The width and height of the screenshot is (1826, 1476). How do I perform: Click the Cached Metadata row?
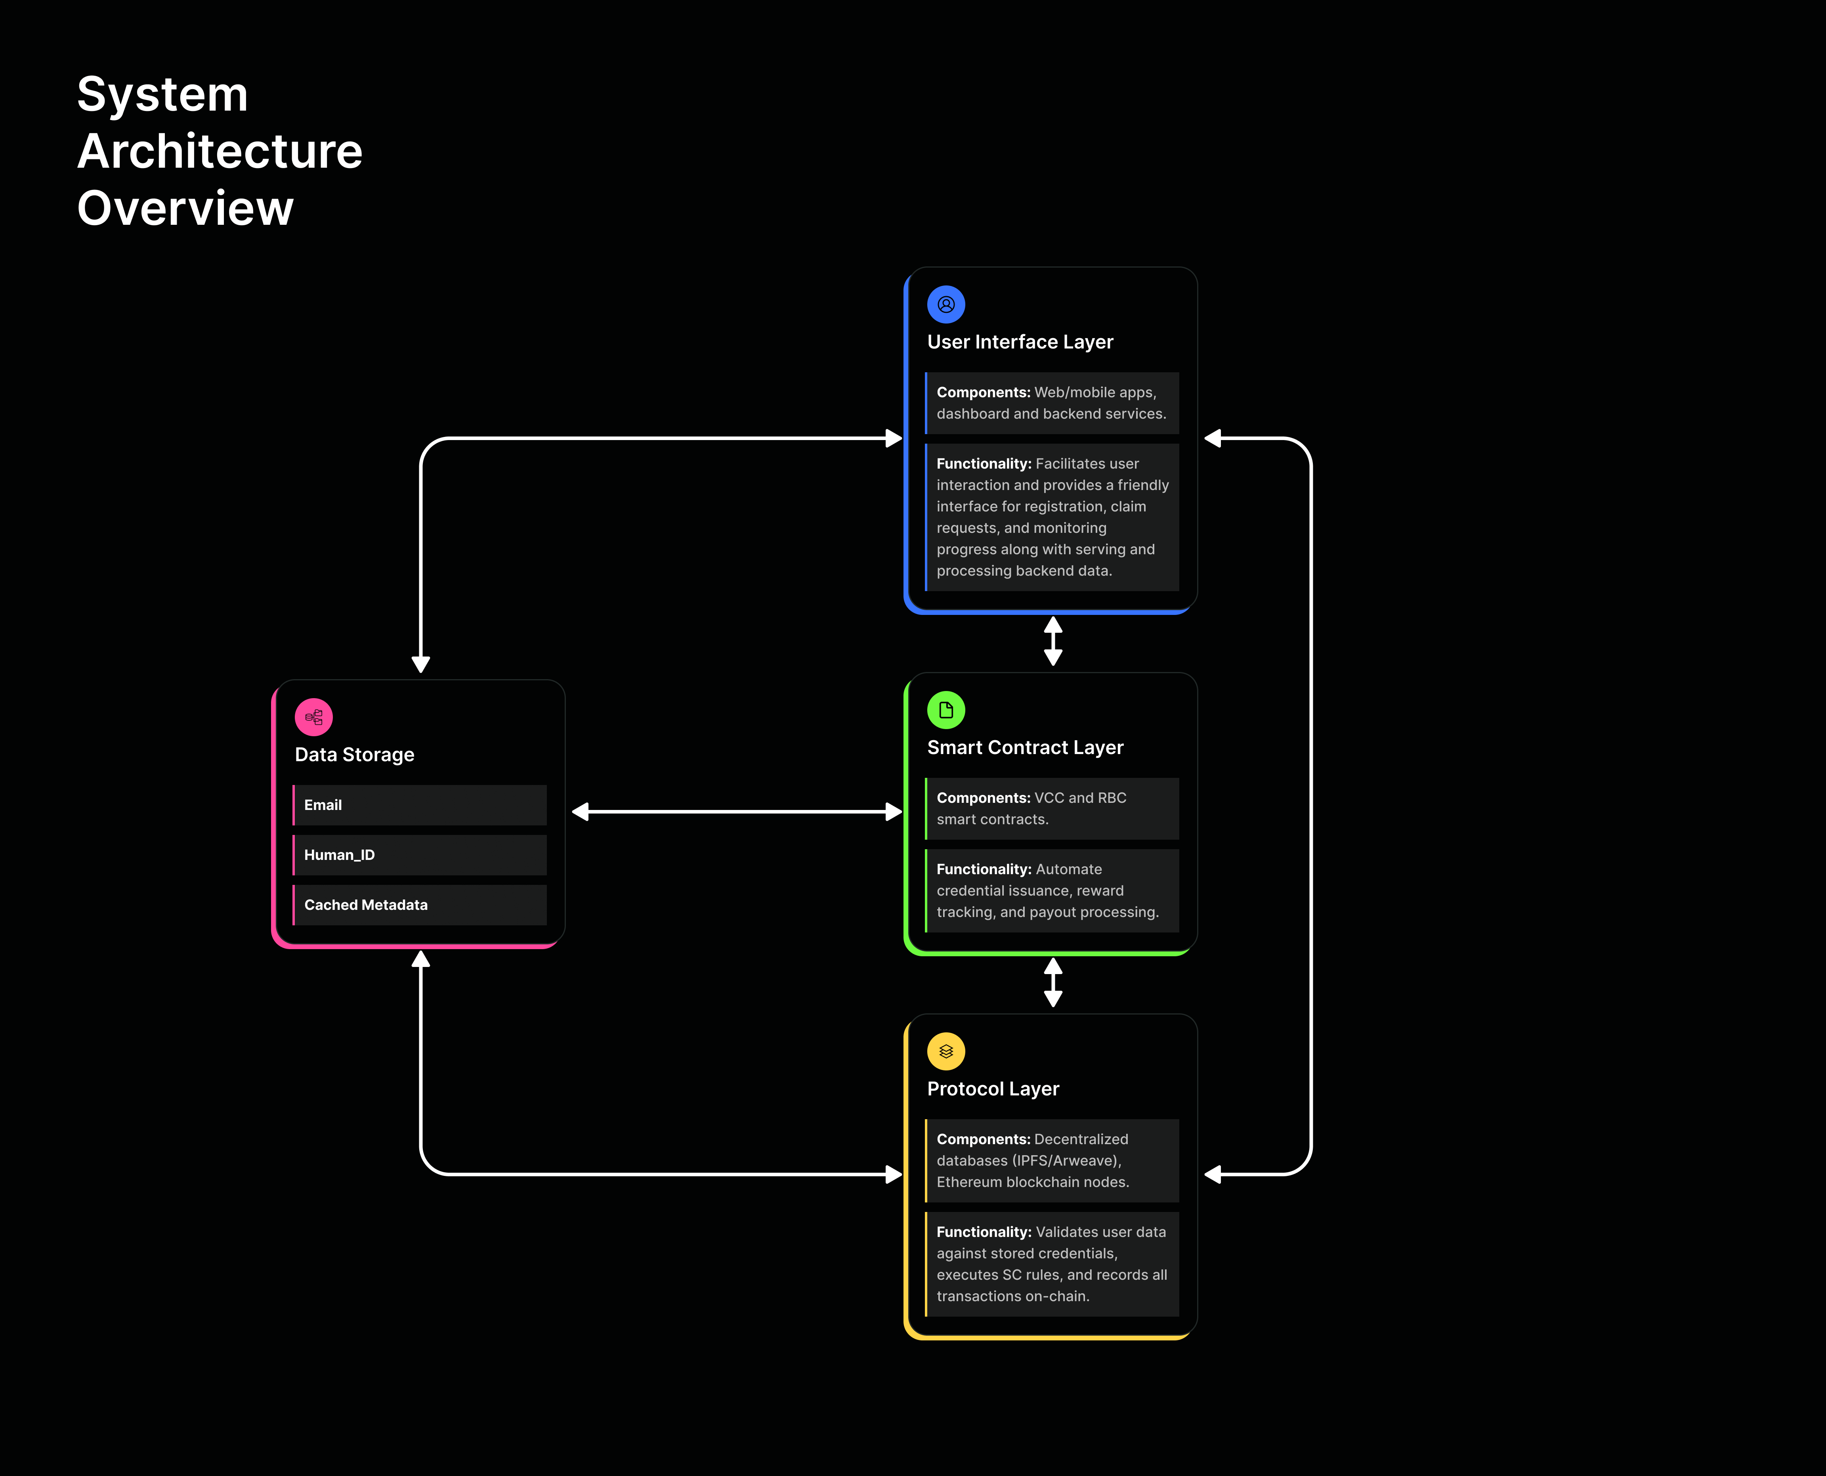pyautogui.click(x=420, y=905)
